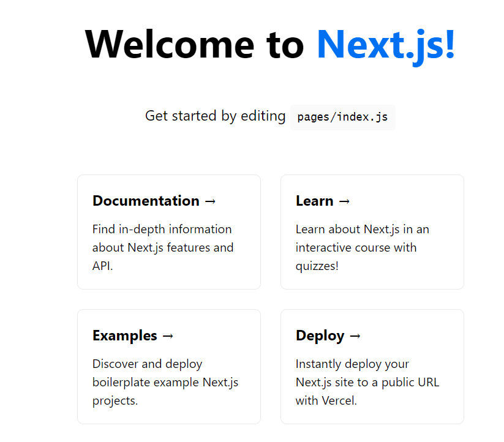This screenshot has height=442, width=504.
Task: Click the arrow next to Learn
Action: 344,201
